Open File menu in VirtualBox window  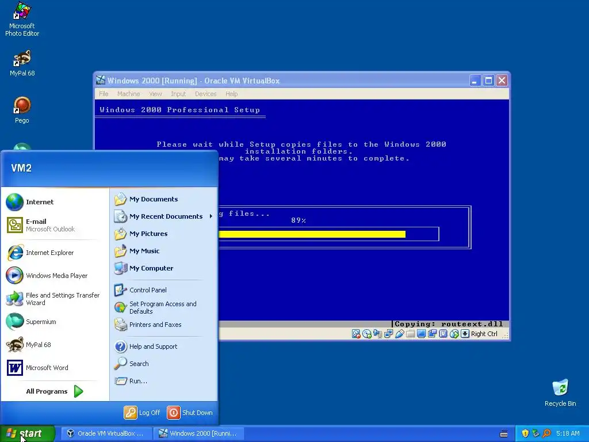tap(104, 94)
